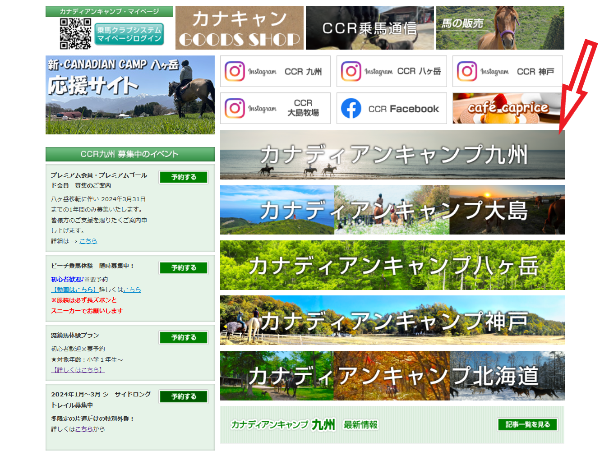This screenshot has width=609, height=451.
Task: Click 記事一覧を見る button
Action: (x=527, y=424)
